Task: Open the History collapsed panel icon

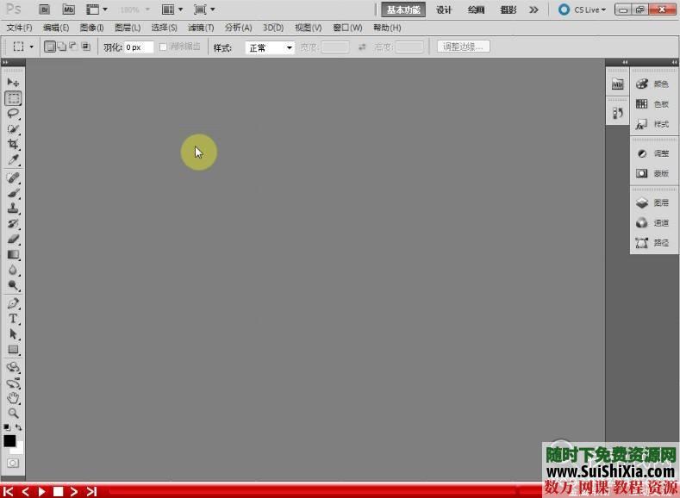Action: point(617,114)
